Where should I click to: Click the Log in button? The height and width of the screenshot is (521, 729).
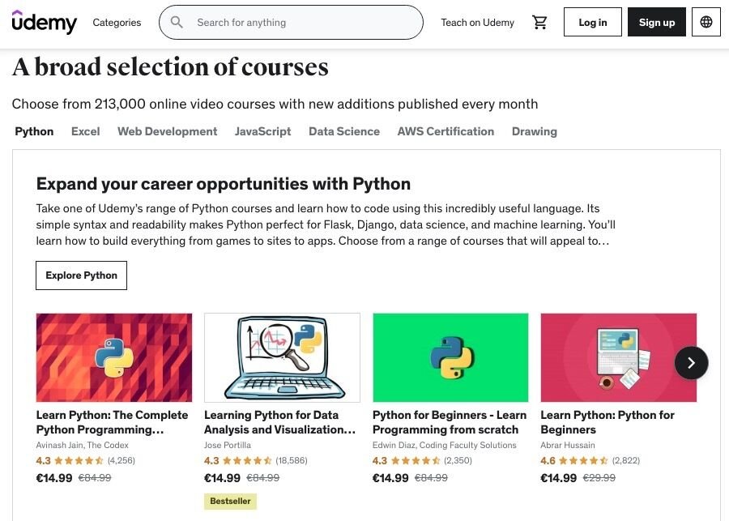[x=592, y=22]
